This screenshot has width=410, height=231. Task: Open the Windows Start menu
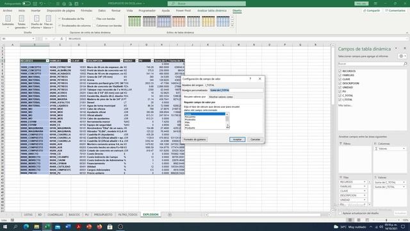click(x=5, y=227)
